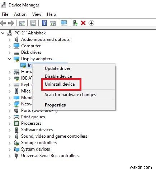
Task: Open the View menu
Action: click(x=37, y=14)
